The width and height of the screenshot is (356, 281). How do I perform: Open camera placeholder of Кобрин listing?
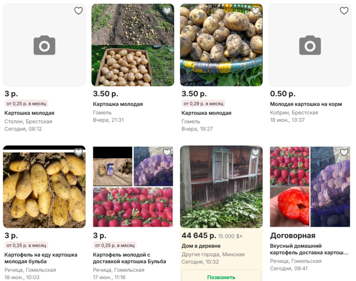(x=310, y=45)
